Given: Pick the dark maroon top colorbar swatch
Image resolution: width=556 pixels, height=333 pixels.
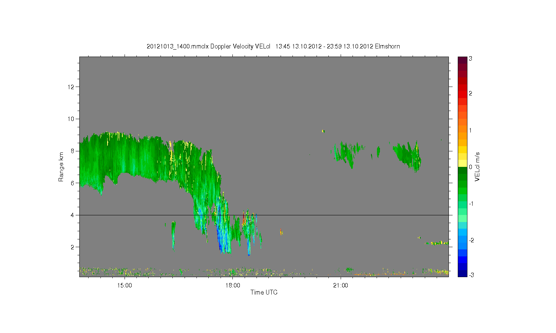Looking at the screenshot, I should pyautogui.click(x=462, y=60).
